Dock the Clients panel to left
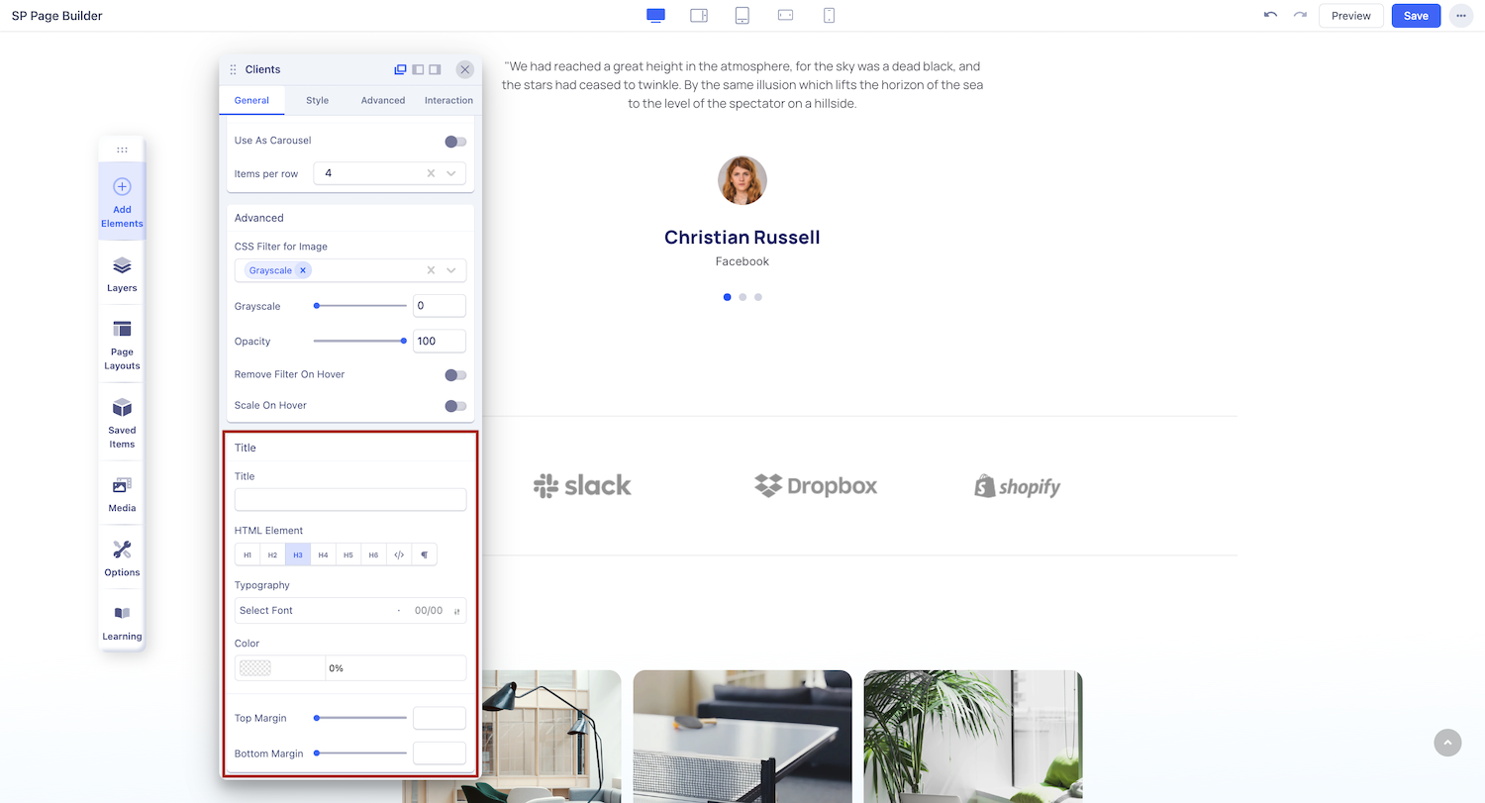Screen dimensions: 1485x803 [x=418, y=69]
